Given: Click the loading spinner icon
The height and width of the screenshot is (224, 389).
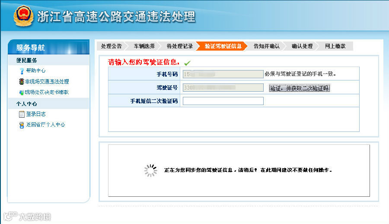Looking at the screenshot, I should click(150, 170).
